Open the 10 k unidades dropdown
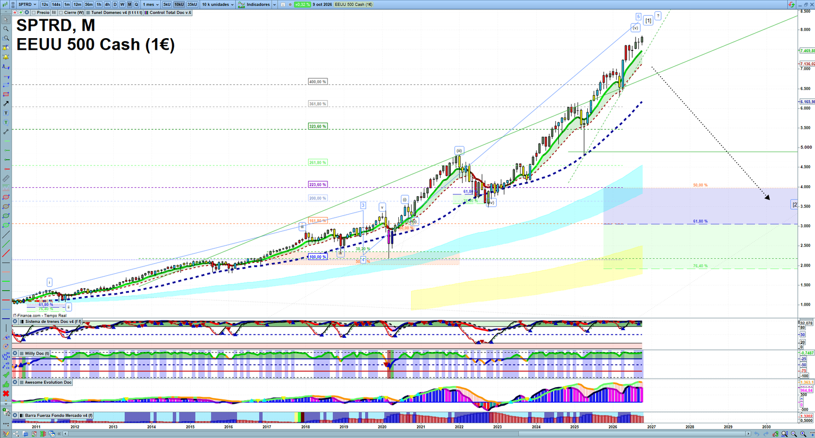 click(x=218, y=5)
